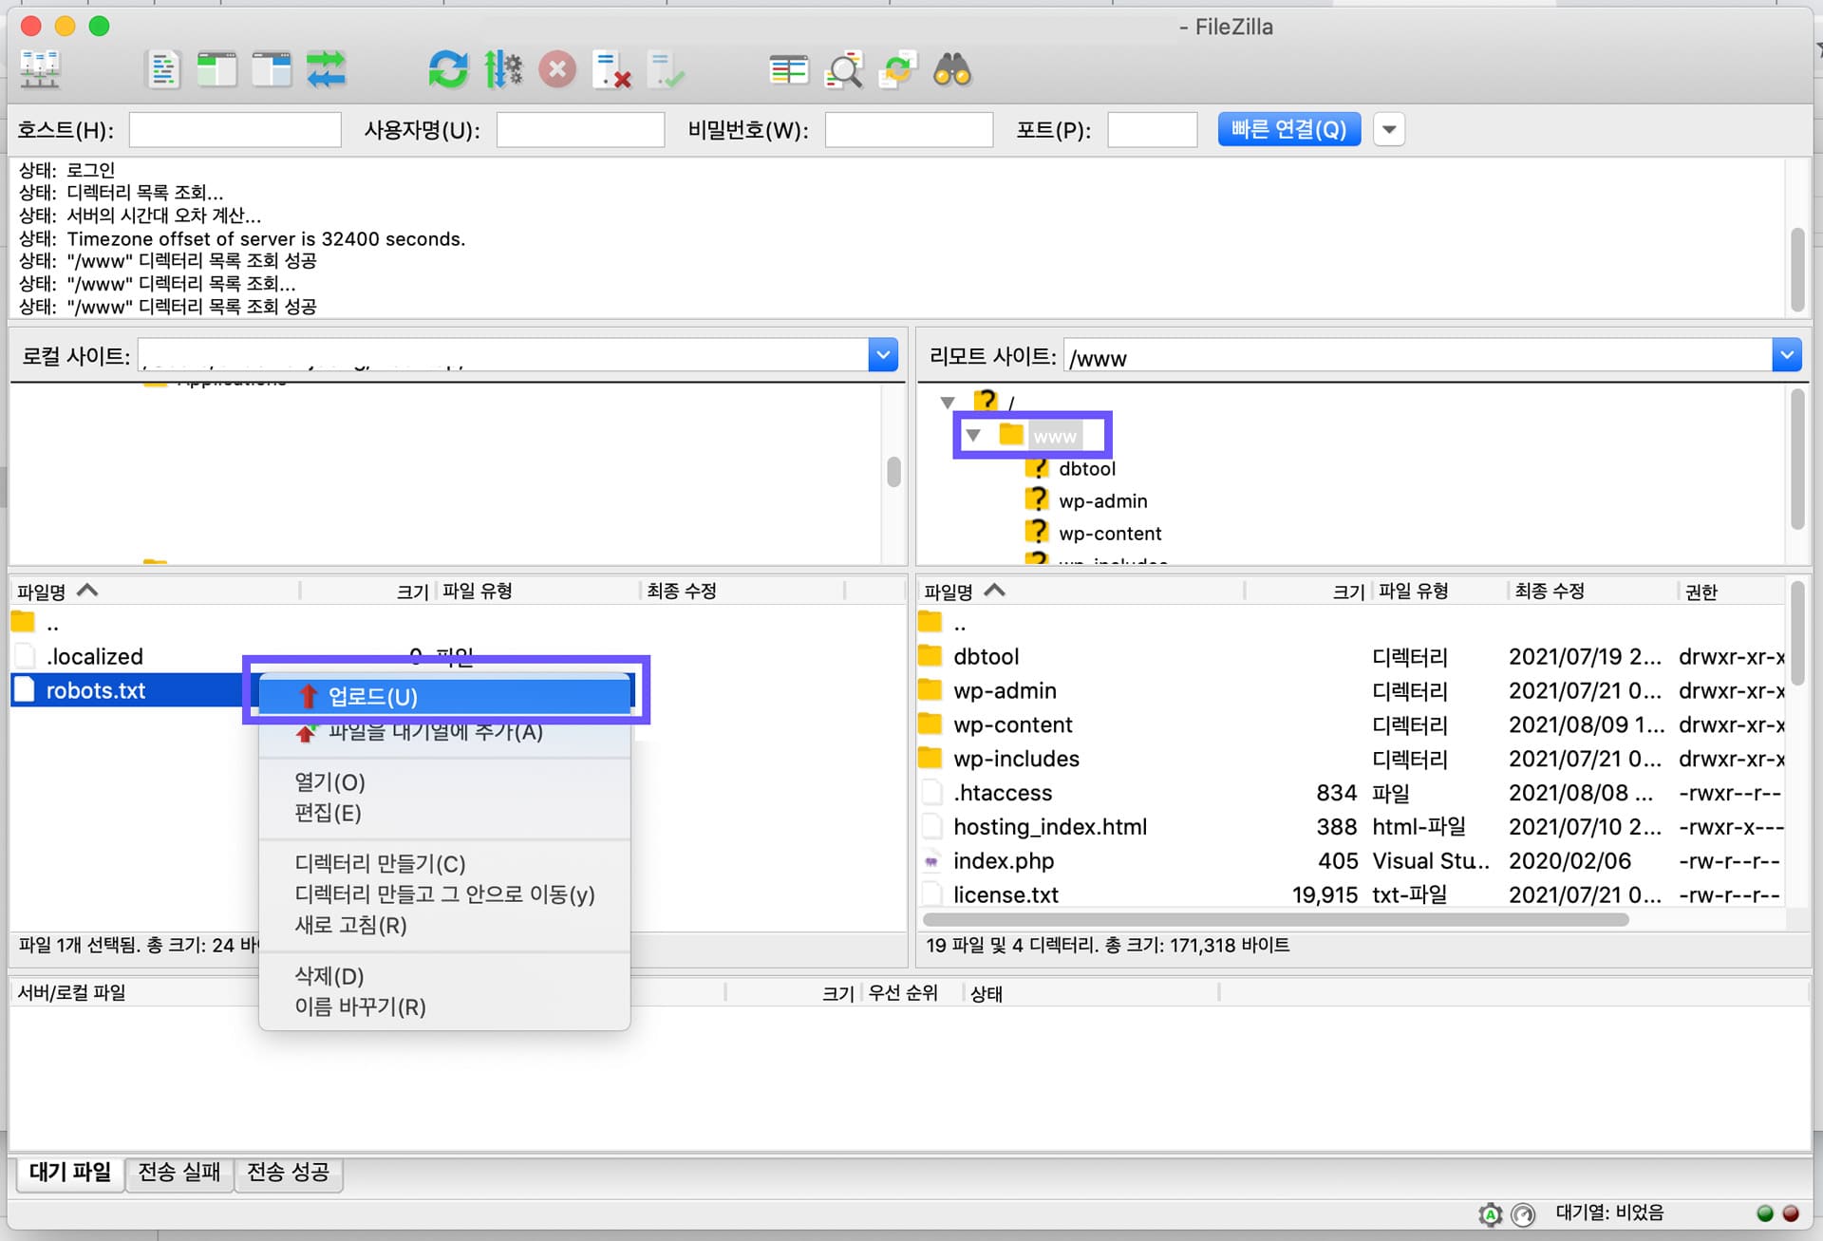Collapse the www folder tree node

(973, 436)
